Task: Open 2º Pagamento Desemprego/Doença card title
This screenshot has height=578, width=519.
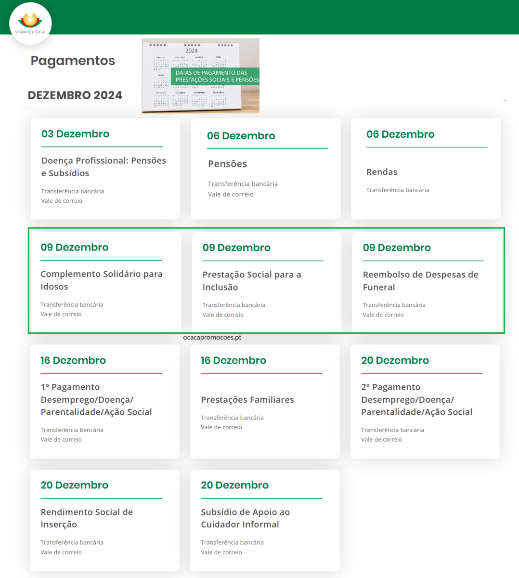Action: tap(417, 399)
